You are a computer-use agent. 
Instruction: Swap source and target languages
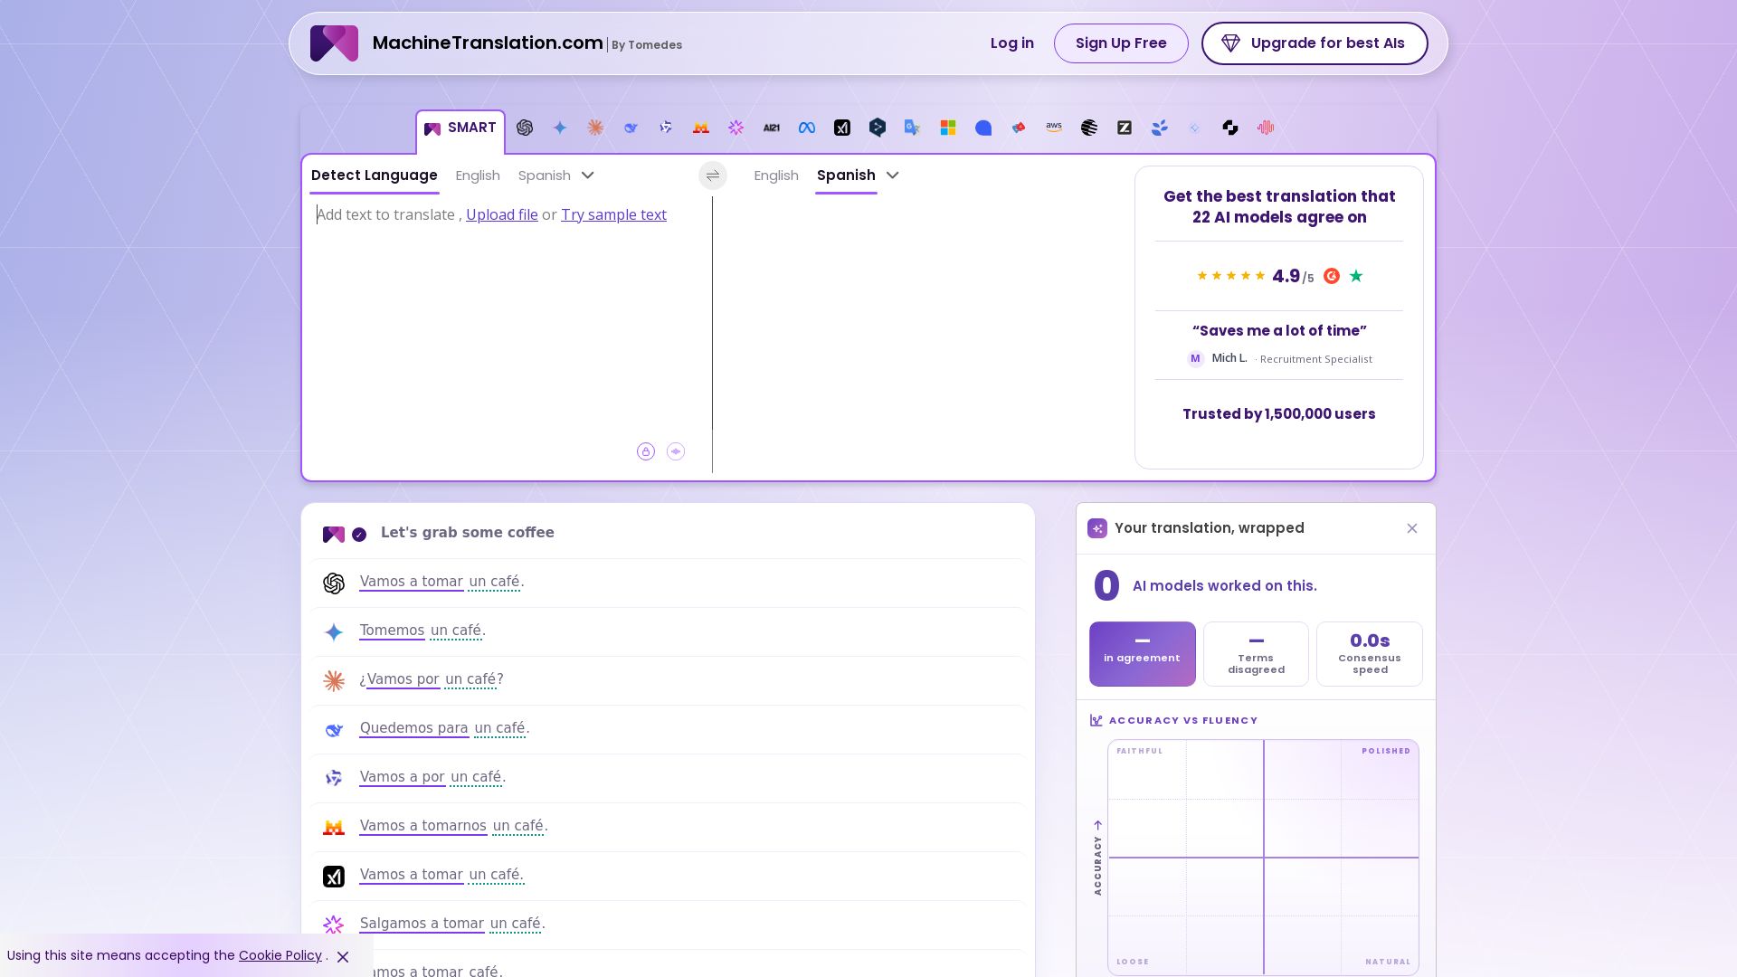[713, 175]
